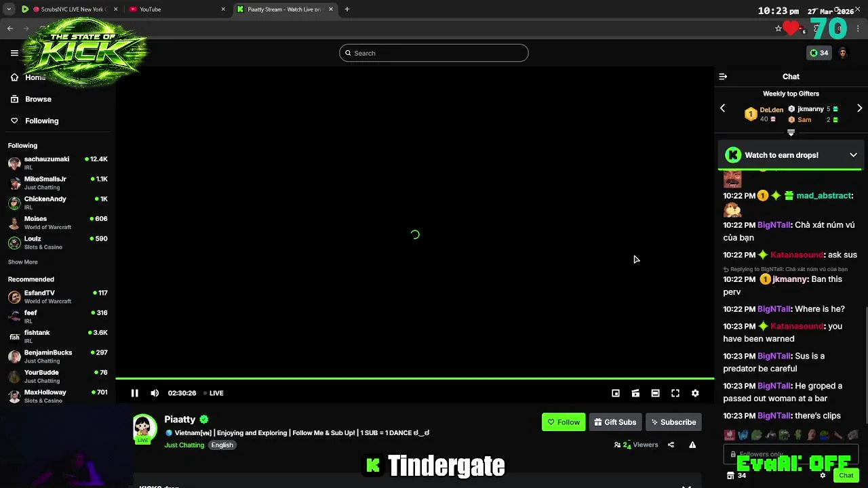Jump to LIVE in the player
Viewport: 868px width, 488px height.
[x=214, y=393]
